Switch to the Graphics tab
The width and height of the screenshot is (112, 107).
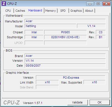coord(76,11)
